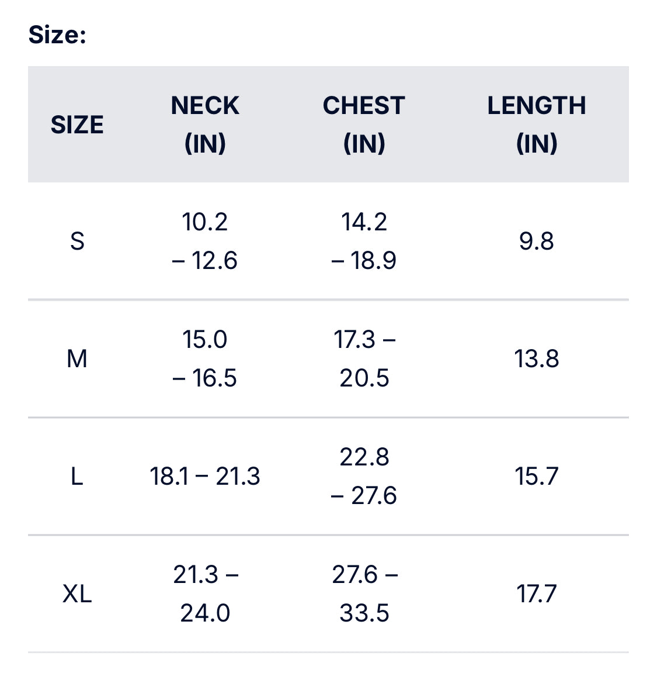Select chest value 14.2 – 18.9
Screen dimensions: 657x697
tap(364, 241)
